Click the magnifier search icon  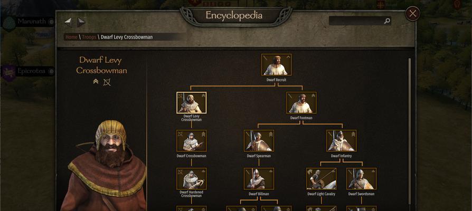387,21
